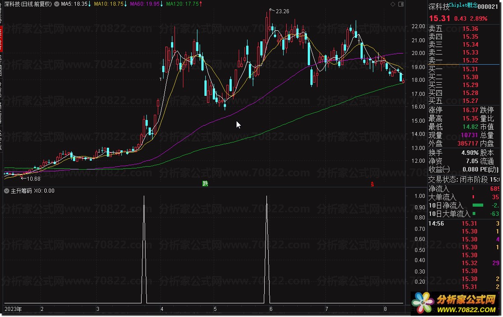Screen dimensions: 503x317
Task: Select the 14:56 tick trade row
Action: (464, 224)
